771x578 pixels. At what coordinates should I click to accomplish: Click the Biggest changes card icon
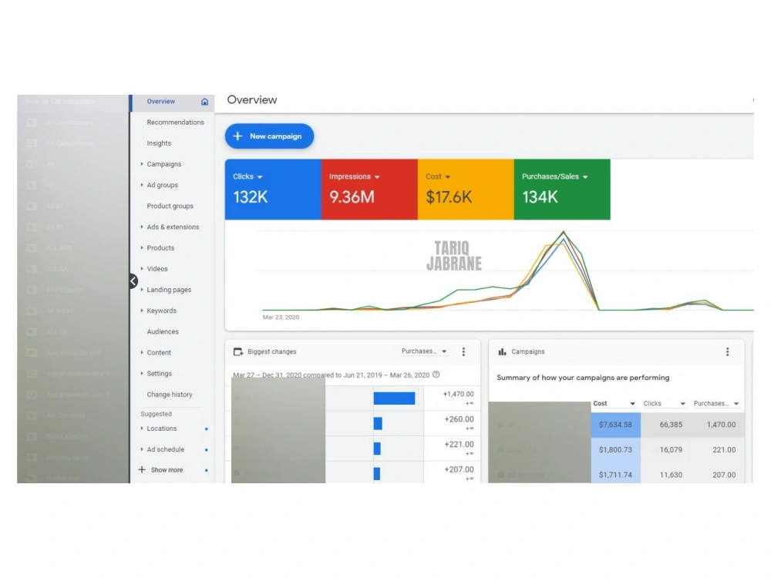pyautogui.click(x=238, y=351)
